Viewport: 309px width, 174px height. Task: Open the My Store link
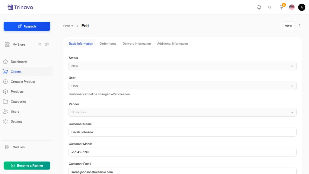pyautogui.click(x=19, y=44)
